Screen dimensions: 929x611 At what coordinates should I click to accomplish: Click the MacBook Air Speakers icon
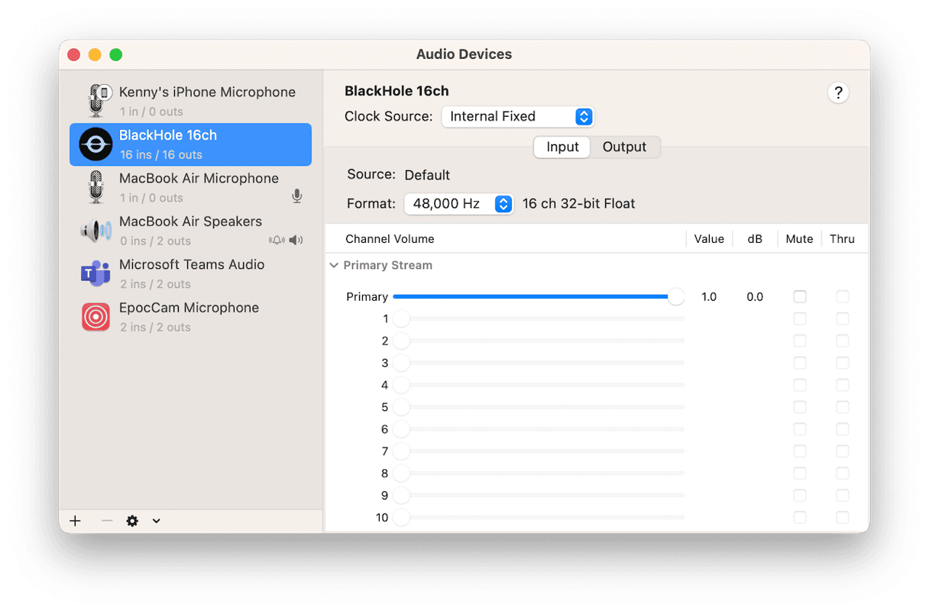(x=95, y=230)
